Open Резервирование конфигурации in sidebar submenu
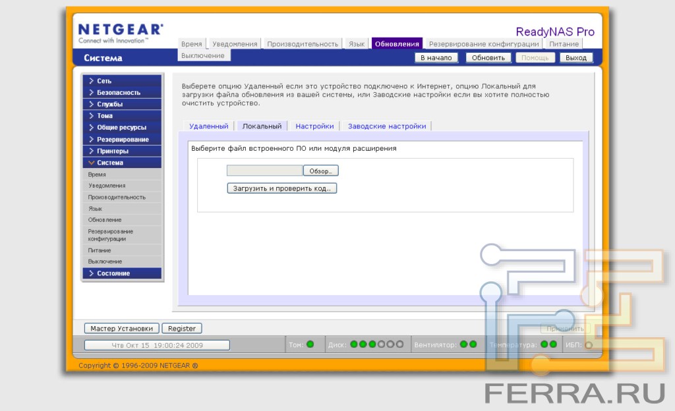The image size is (675, 411). (x=122, y=234)
